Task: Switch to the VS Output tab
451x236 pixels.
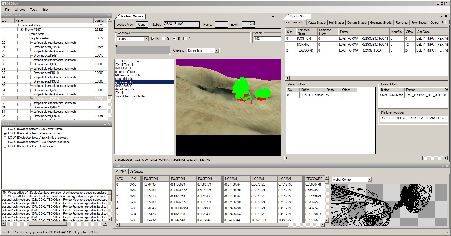Action: [136, 172]
